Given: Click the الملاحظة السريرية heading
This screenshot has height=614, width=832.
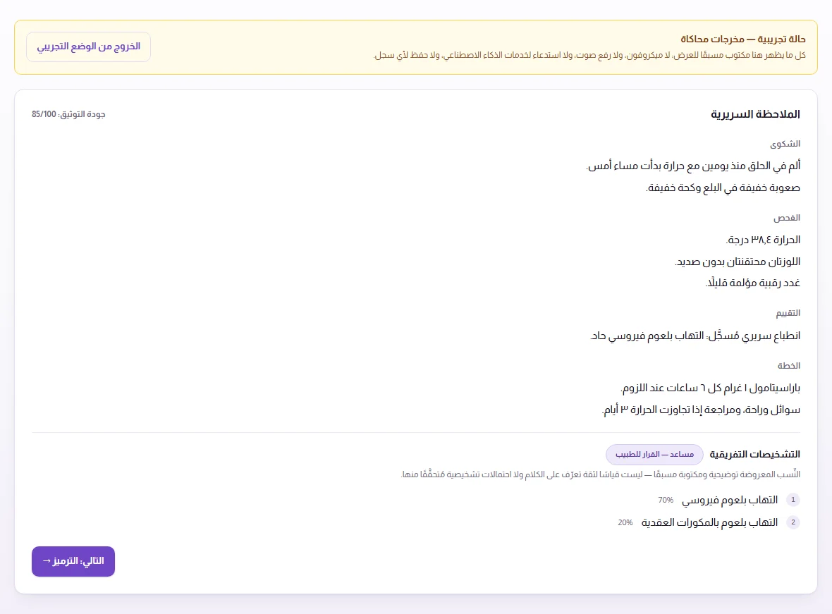Looking at the screenshot, I should point(755,114).
